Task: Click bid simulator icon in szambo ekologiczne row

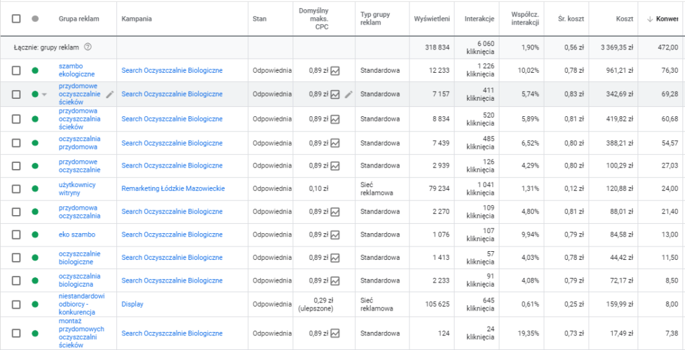Action: (335, 70)
